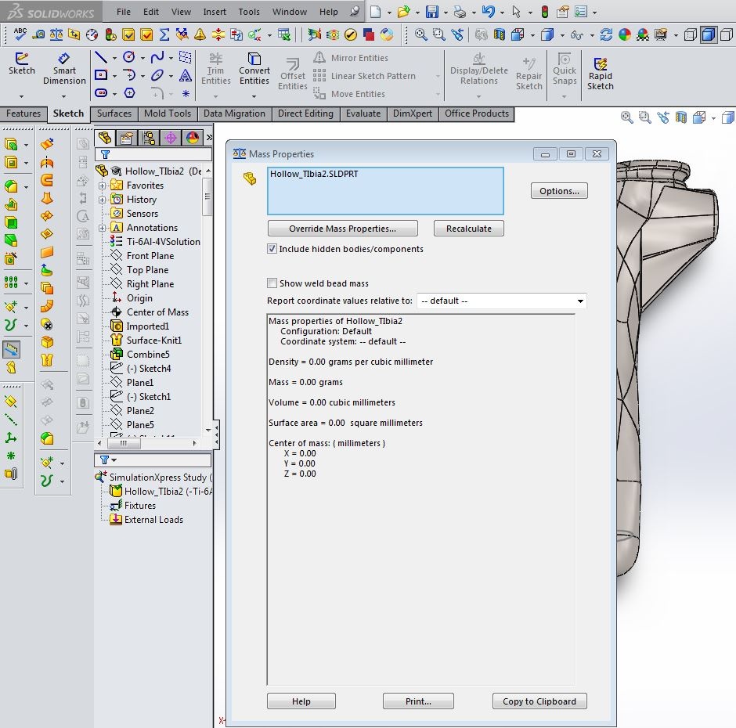This screenshot has width=736, height=728.
Task: Click the Help button
Action: pyautogui.click(x=301, y=701)
